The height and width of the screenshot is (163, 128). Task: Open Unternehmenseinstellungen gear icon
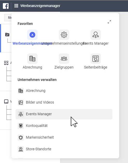[x=64, y=35]
